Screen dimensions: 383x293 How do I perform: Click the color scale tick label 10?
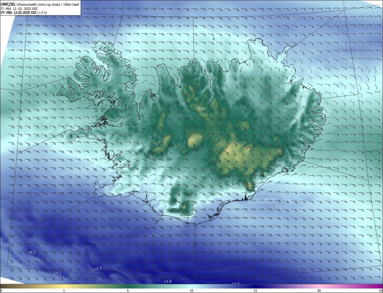point(191,291)
